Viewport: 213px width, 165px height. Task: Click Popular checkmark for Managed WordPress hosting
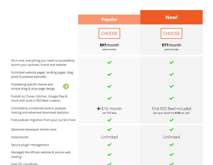(109, 154)
